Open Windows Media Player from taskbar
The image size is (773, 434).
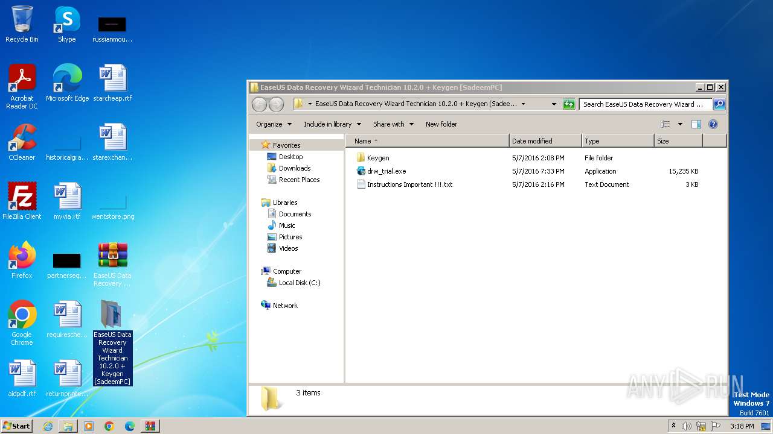pyautogui.click(x=89, y=426)
